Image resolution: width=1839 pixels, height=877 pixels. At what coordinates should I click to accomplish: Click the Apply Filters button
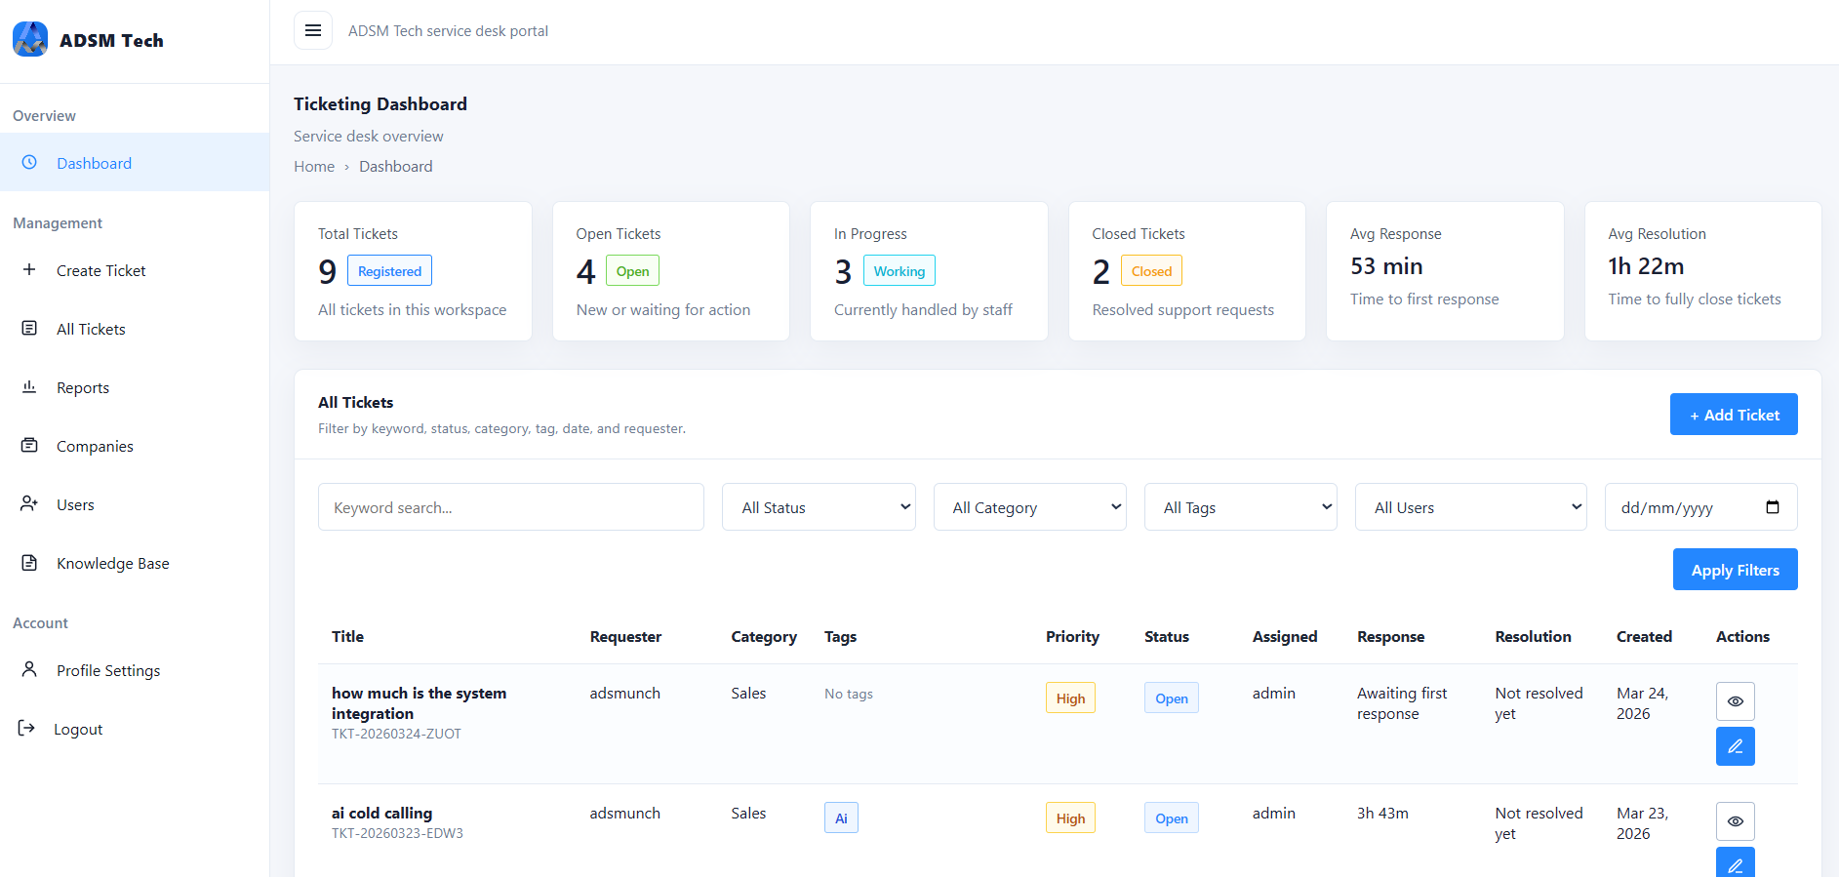[1735, 570]
